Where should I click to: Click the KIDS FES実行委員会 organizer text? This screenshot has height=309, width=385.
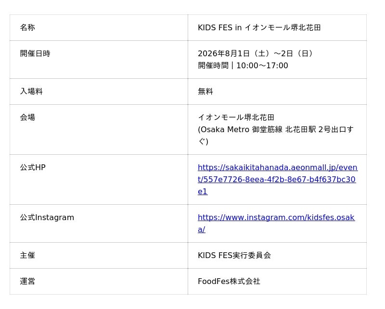point(234,255)
